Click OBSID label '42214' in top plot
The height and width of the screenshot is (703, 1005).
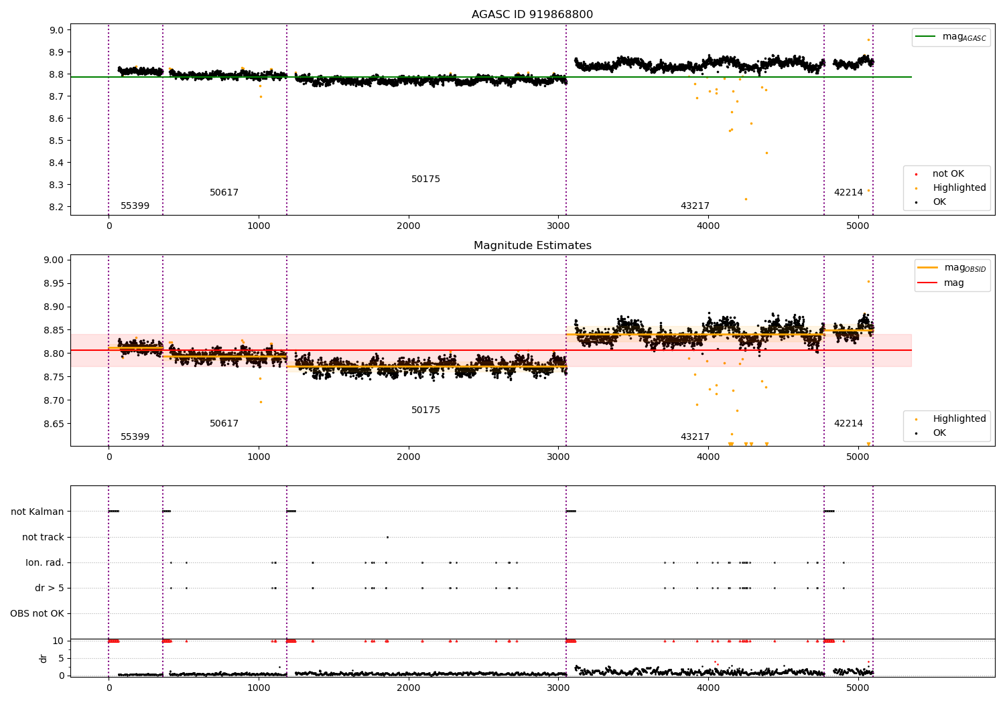(x=848, y=193)
